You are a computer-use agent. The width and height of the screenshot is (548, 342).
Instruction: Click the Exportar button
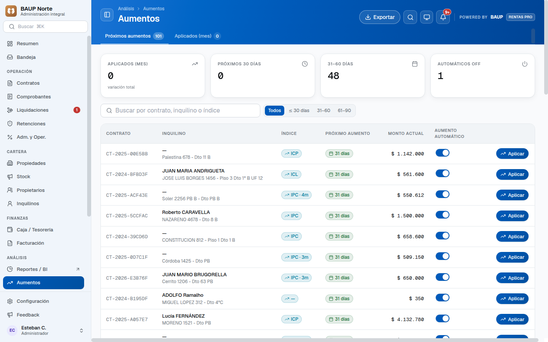click(380, 17)
